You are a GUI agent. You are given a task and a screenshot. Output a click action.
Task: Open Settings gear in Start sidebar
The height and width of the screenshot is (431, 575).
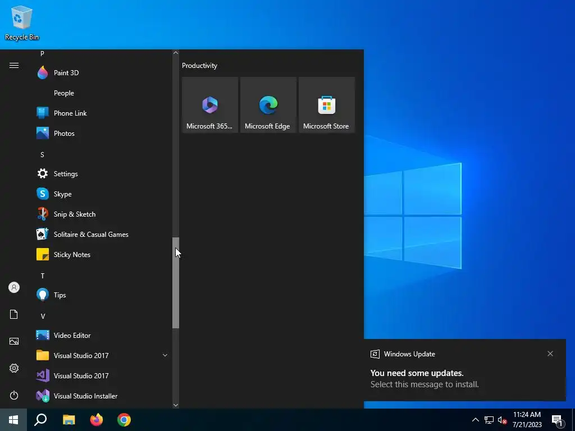14,368
